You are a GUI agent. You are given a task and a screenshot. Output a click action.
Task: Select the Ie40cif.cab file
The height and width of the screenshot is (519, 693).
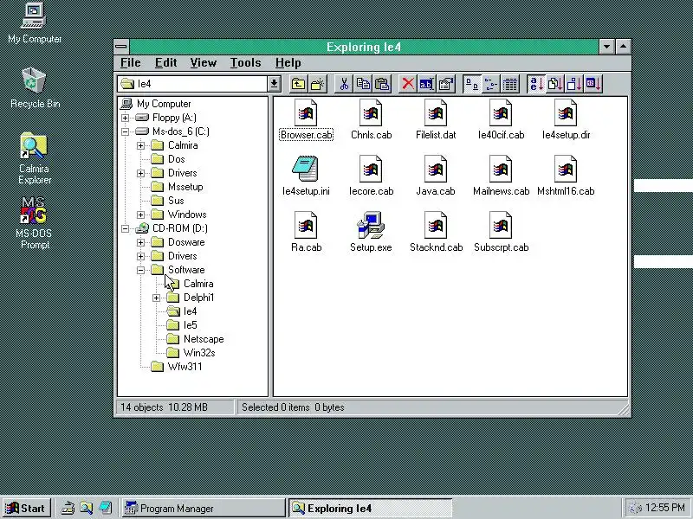[501, 120]
